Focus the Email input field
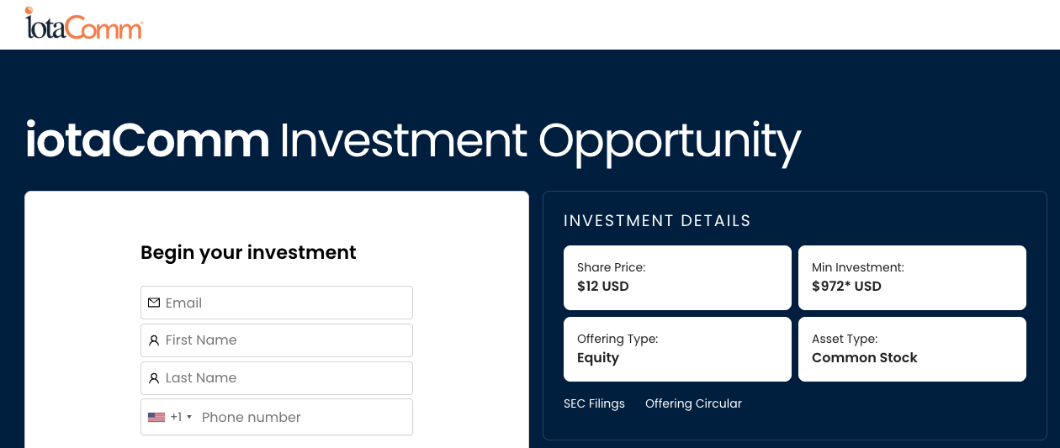The image size is (1060, 448). [277, 303]
